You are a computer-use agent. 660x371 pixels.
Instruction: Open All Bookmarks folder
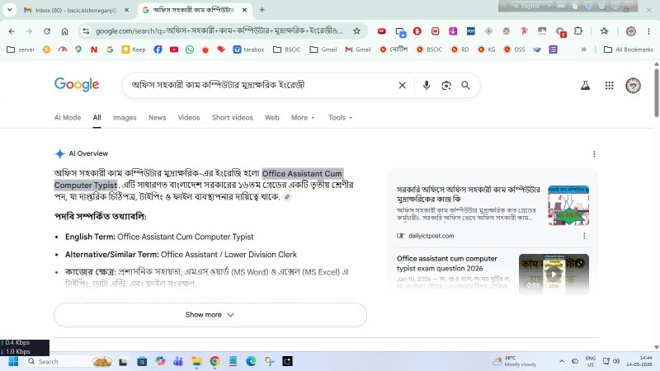[629, 49]
